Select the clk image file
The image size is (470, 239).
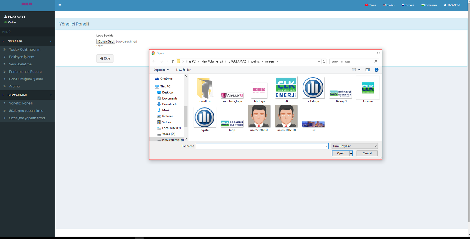pos(286,90)
